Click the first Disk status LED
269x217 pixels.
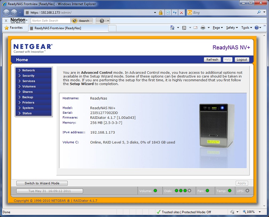point(176,190)
